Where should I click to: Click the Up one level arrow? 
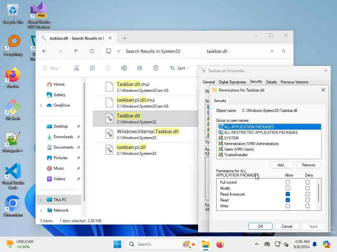76,51
